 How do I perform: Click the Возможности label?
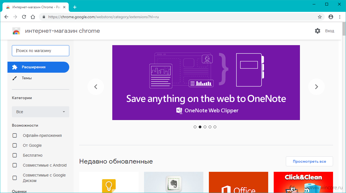[x=25, y=125]
